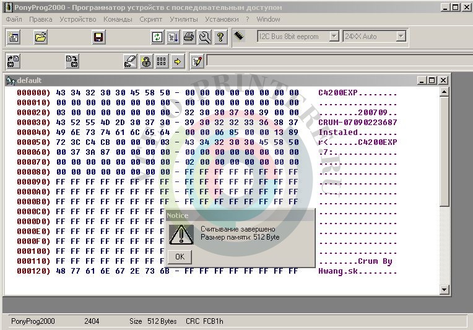Click the Notice dialog title bar
Screen dimensions: 473x330
click(x=240, y=215)
